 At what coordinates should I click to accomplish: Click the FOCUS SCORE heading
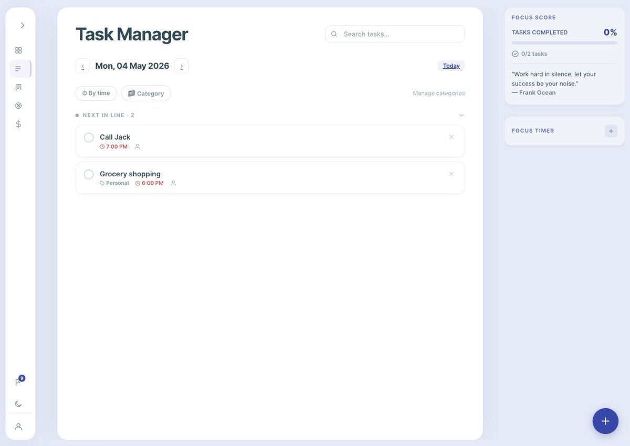tap(533, 17)
